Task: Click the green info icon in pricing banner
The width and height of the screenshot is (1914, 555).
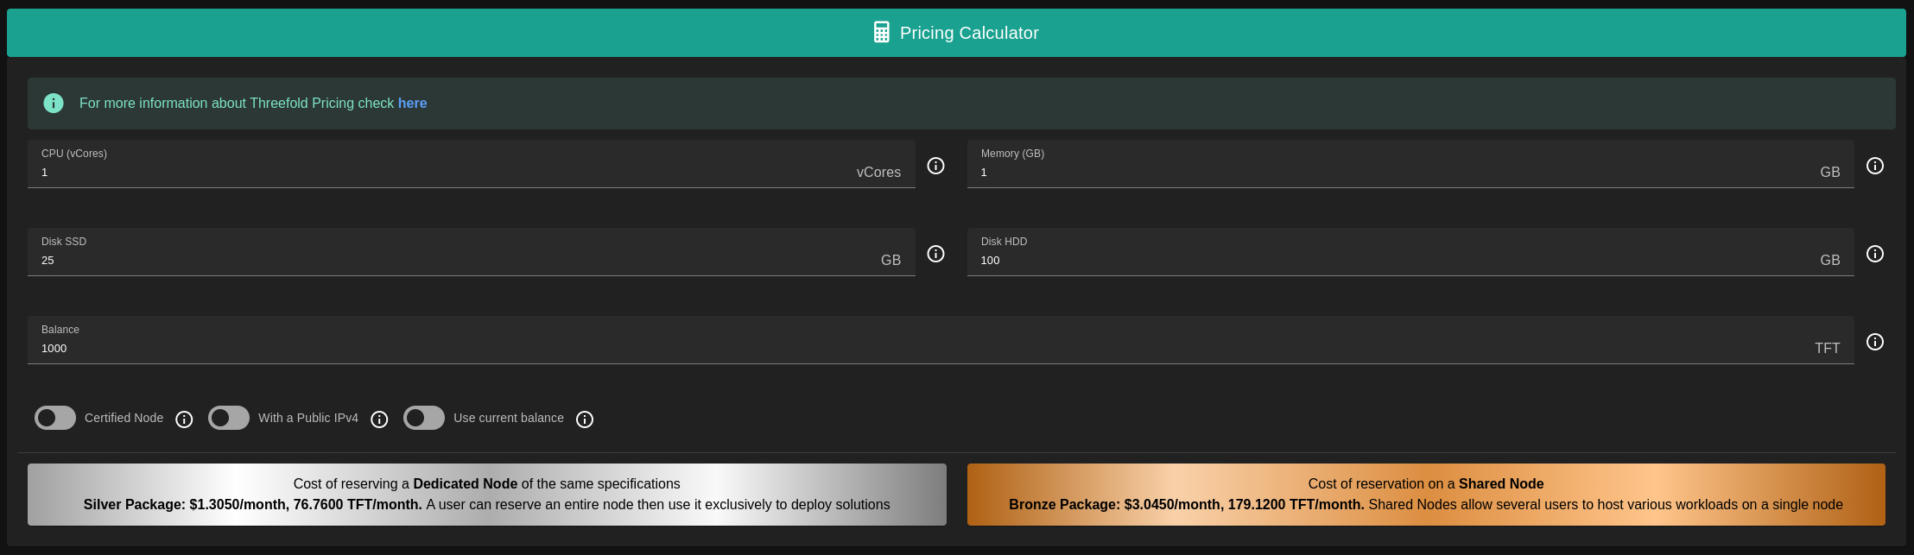Action: pos(54,104)
